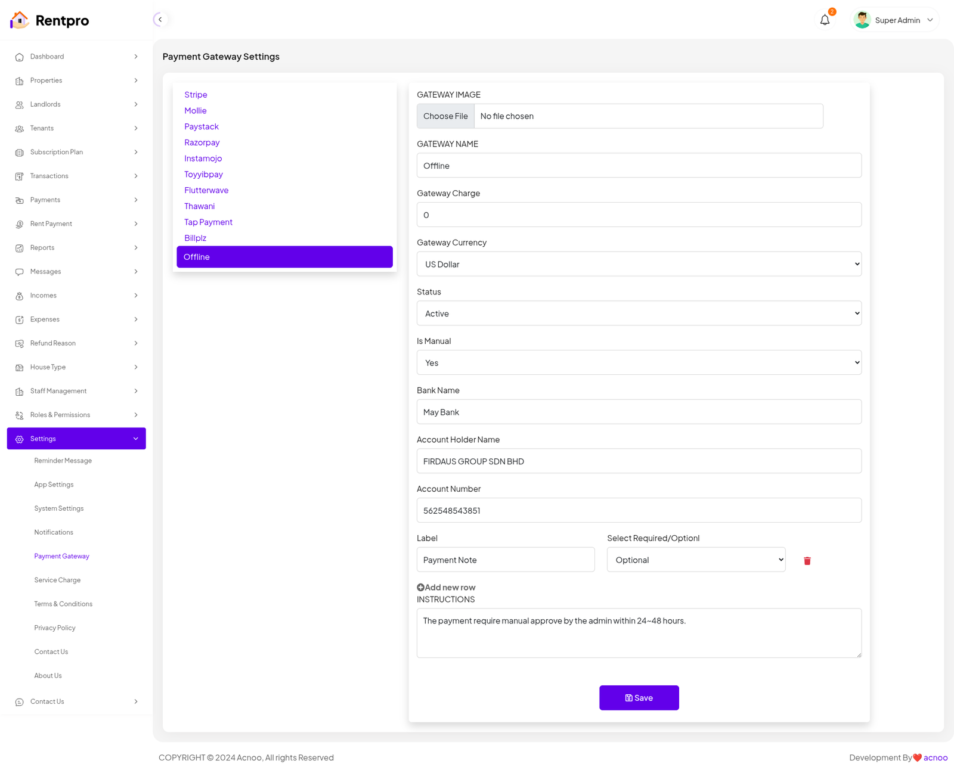Open Service Charge settings submenu item
The image size is (954, 773).
pyautogui.click(x=57, y=580)
